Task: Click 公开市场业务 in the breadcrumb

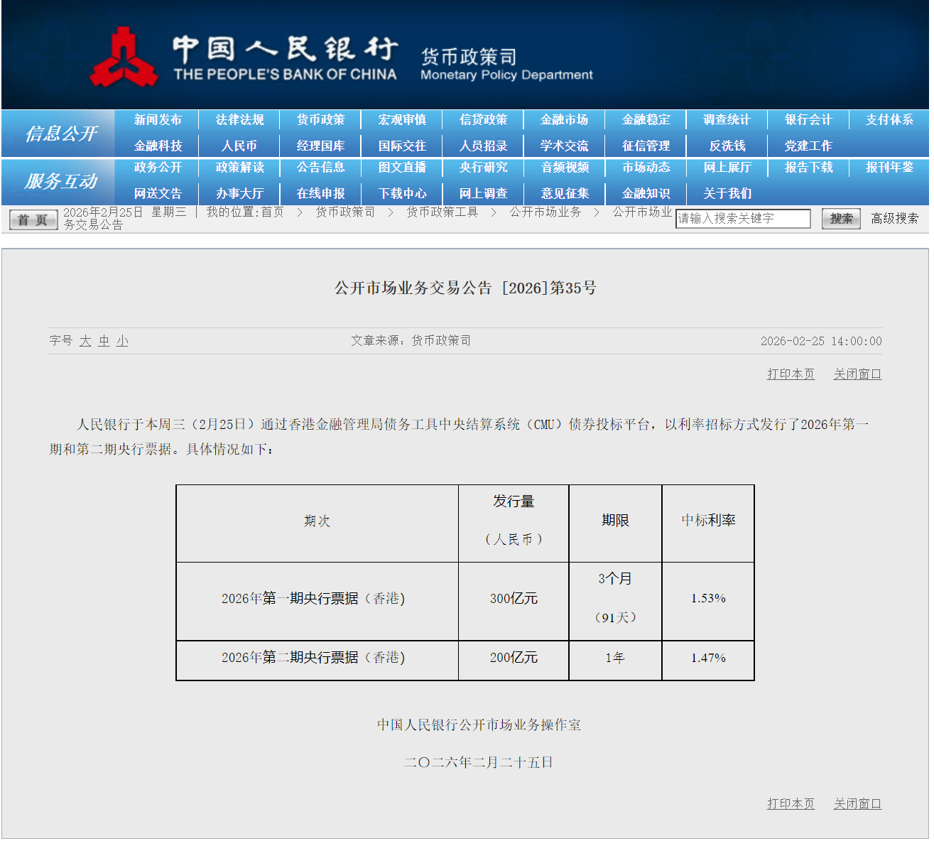Action: [545, 212]
